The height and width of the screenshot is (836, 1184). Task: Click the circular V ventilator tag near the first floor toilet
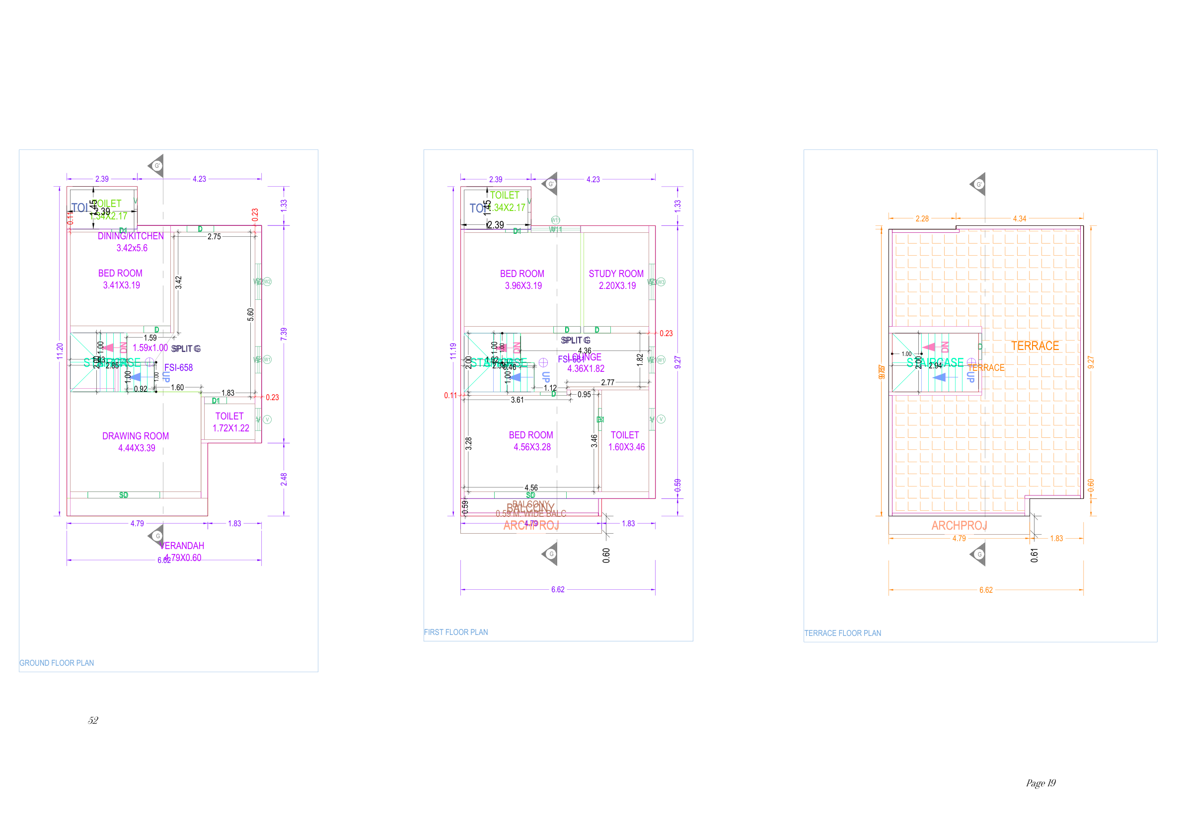click(661, 419)
